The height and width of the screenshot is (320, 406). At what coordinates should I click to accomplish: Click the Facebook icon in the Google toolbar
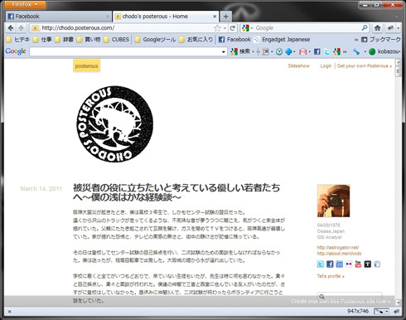coord(317,51)
